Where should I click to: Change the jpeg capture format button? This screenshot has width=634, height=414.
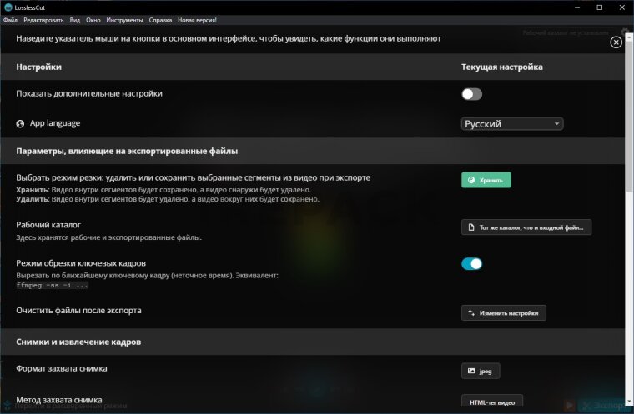point(481,371)
